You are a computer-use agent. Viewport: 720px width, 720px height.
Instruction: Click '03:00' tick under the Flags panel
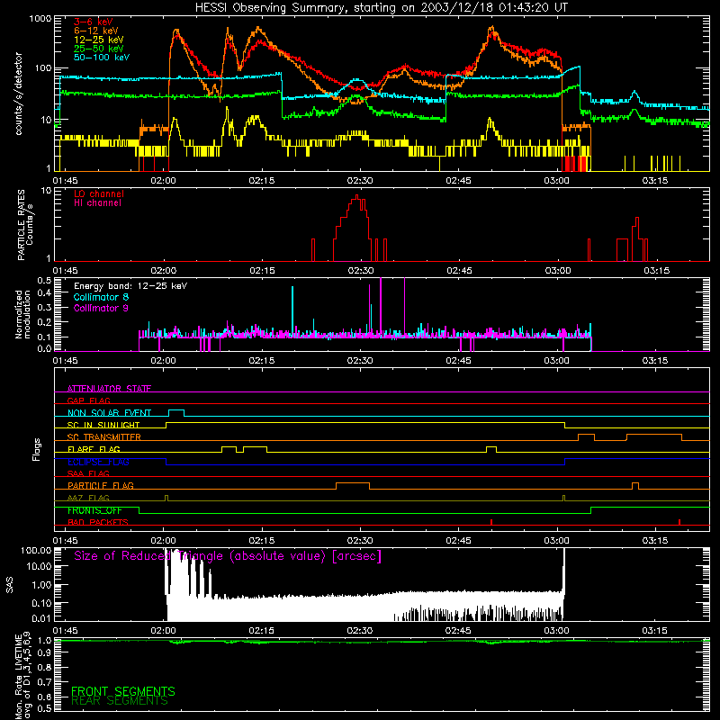pyautogui.click(x=556, y=541)
